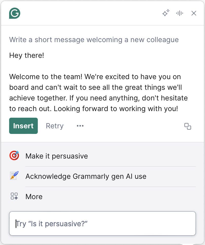Viewport: 205px width, 245px height.
Task: Click the memo pencil icon beside Acknowledge
Action: coord(14,176)
